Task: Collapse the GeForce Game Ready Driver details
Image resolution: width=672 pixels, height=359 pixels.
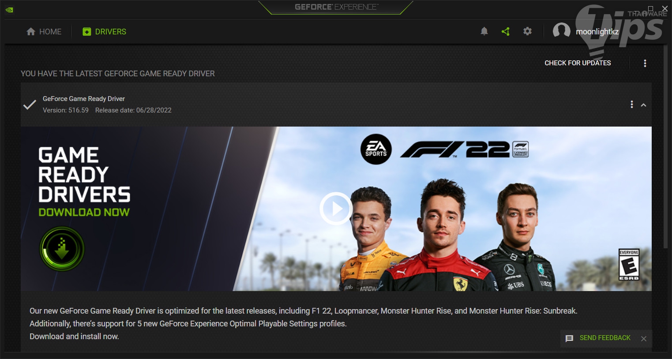Action: 643,105
